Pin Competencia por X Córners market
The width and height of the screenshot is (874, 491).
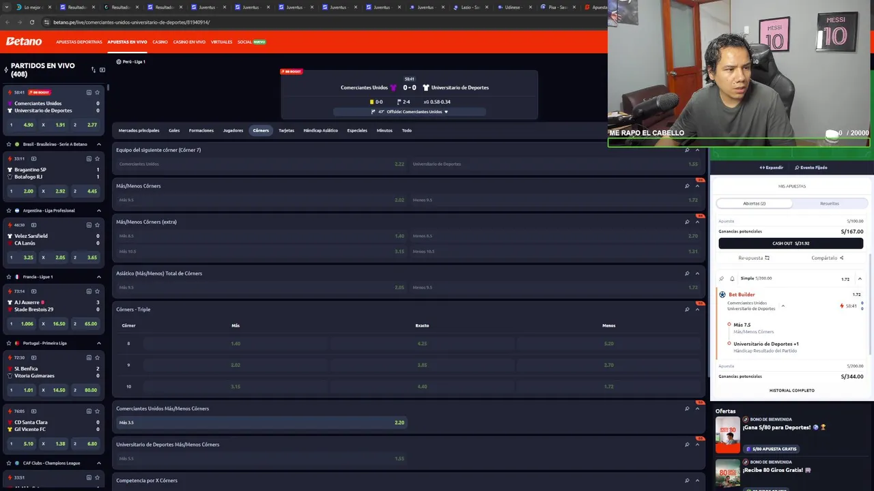[687, 481]
